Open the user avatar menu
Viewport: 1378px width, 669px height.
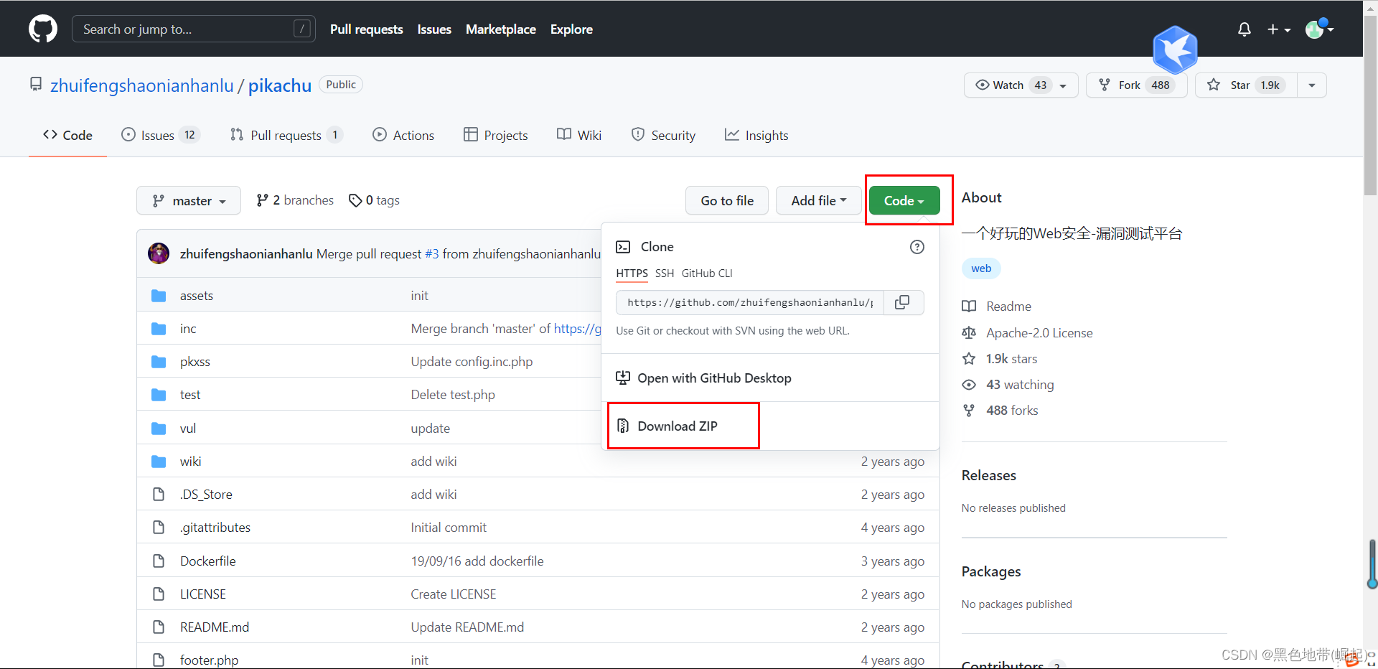(x=1319, y=29)
